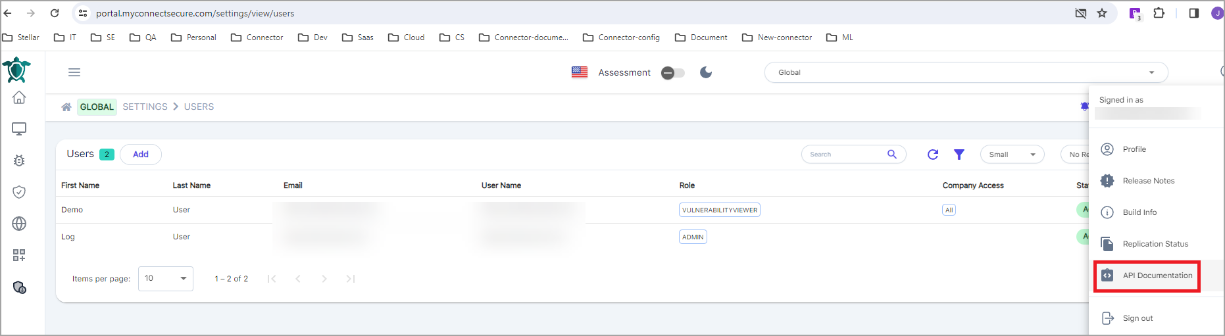
Task: Change items per page dropdown
Action: click(165, 279)
